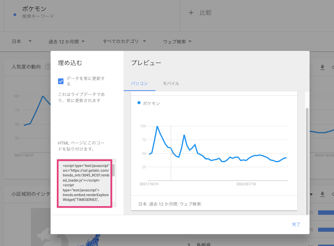
Task: Switch to the モバイル preview tab
Action: pyautogui.click(x=171, y=83)
